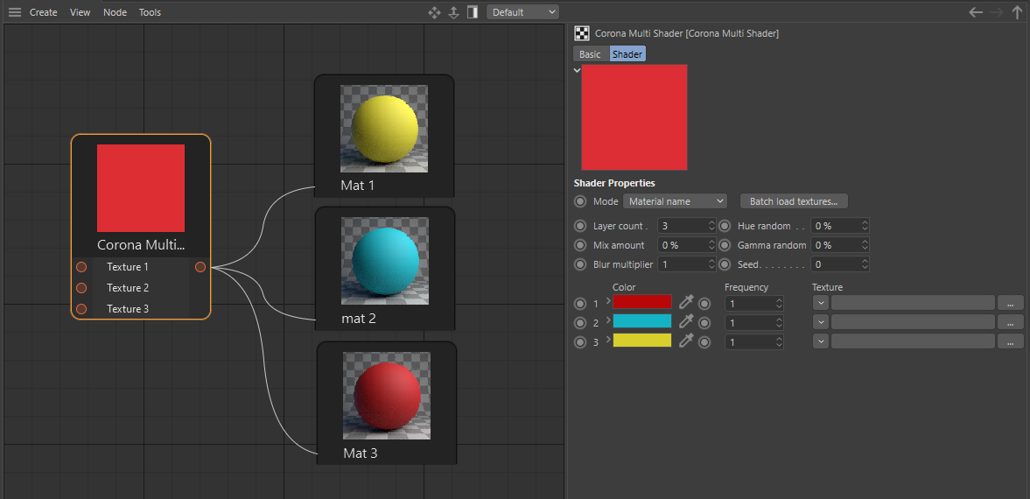The height and width of the screenshot is (499, 1030).
Task: Click the cyan layer 2 color swatch
Action: click(641, 320)
